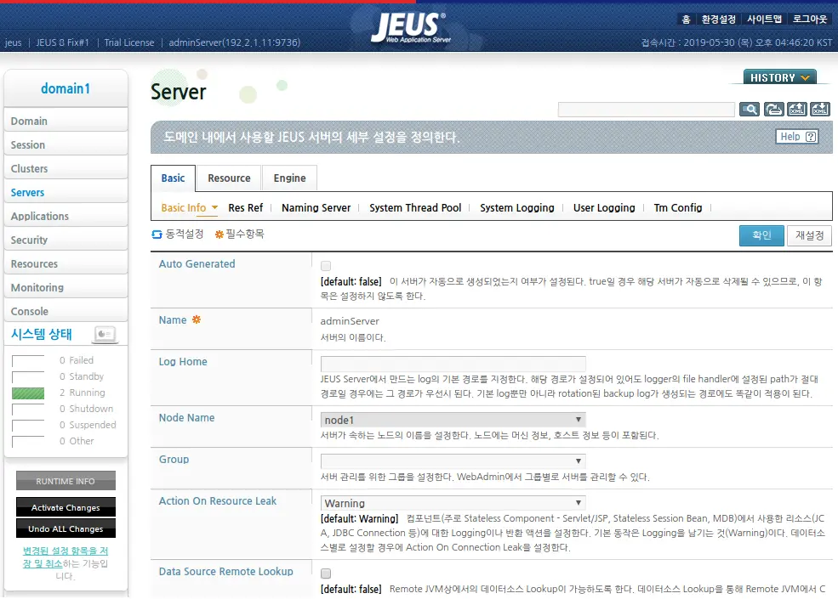
Task: Switch to the Resource tab
Action: pyautogui.click(x=229, y=178)
